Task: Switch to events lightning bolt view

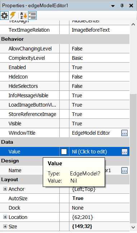Action: [13, 15]
